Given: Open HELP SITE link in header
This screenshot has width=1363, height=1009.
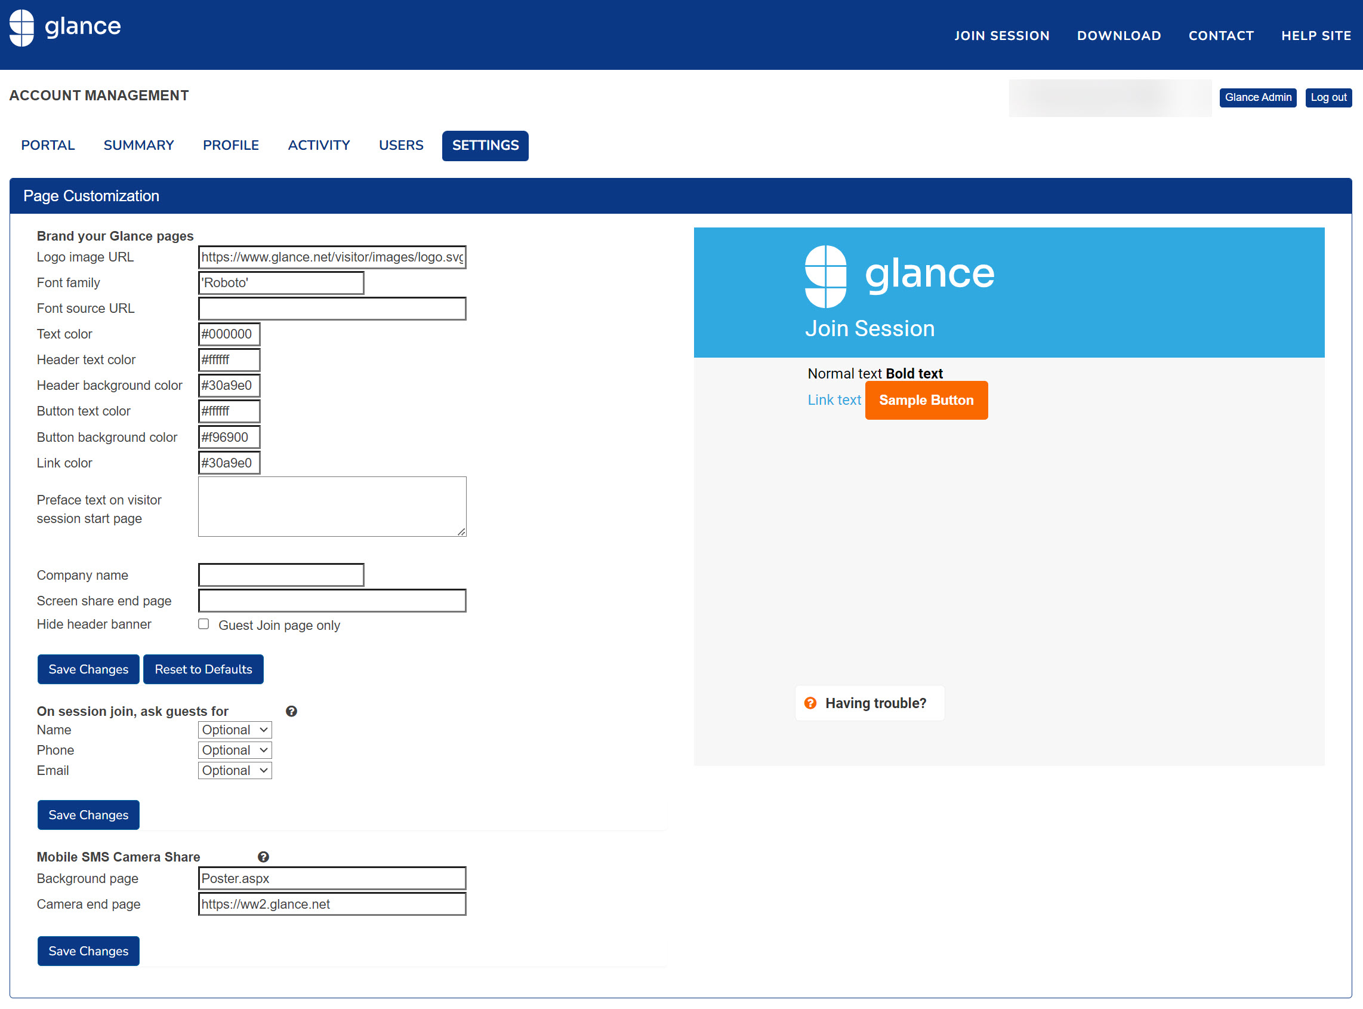Looking at the screenshot, I should 1315,35.
